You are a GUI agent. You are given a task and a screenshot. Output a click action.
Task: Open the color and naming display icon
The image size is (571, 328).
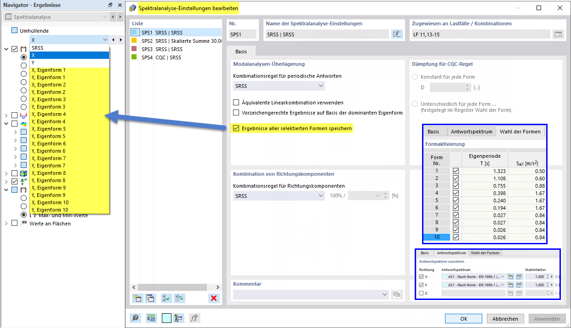[179, 318]
